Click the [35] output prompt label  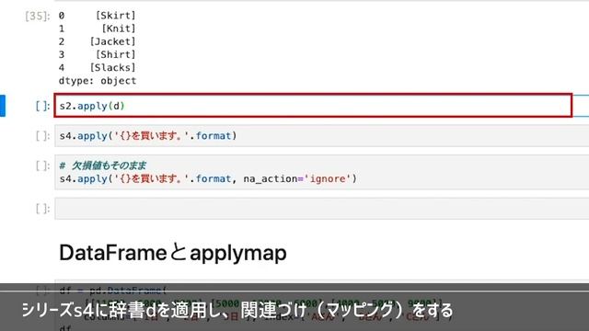tap(37, 16)
